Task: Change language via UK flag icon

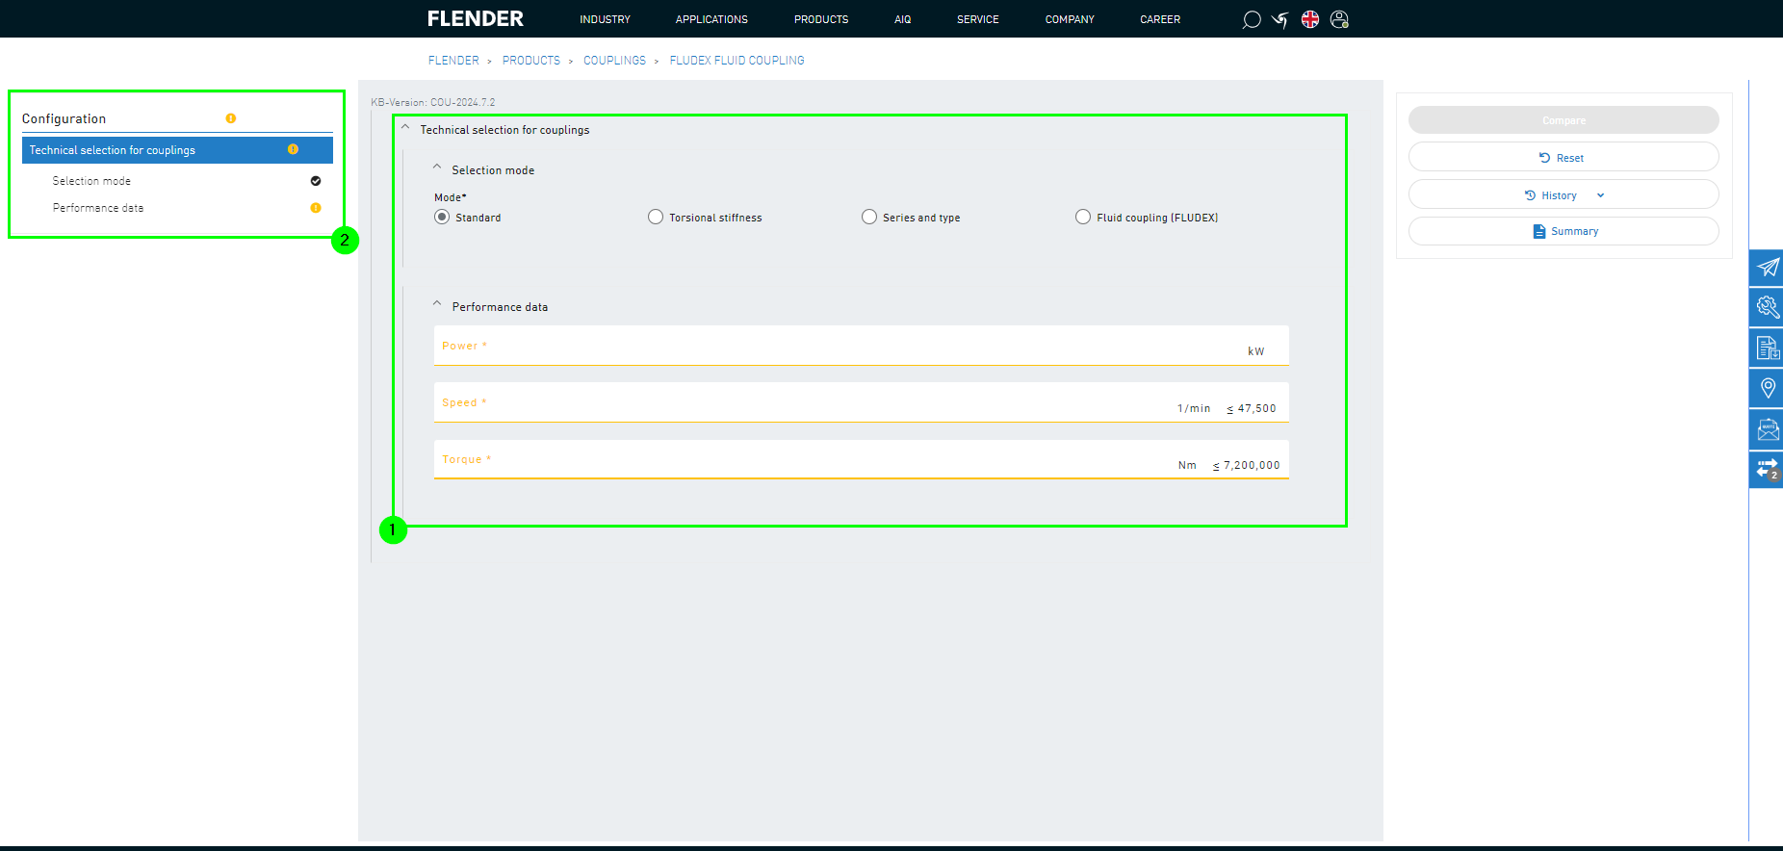Action: pyautogui.click(x=1309, y=19)
